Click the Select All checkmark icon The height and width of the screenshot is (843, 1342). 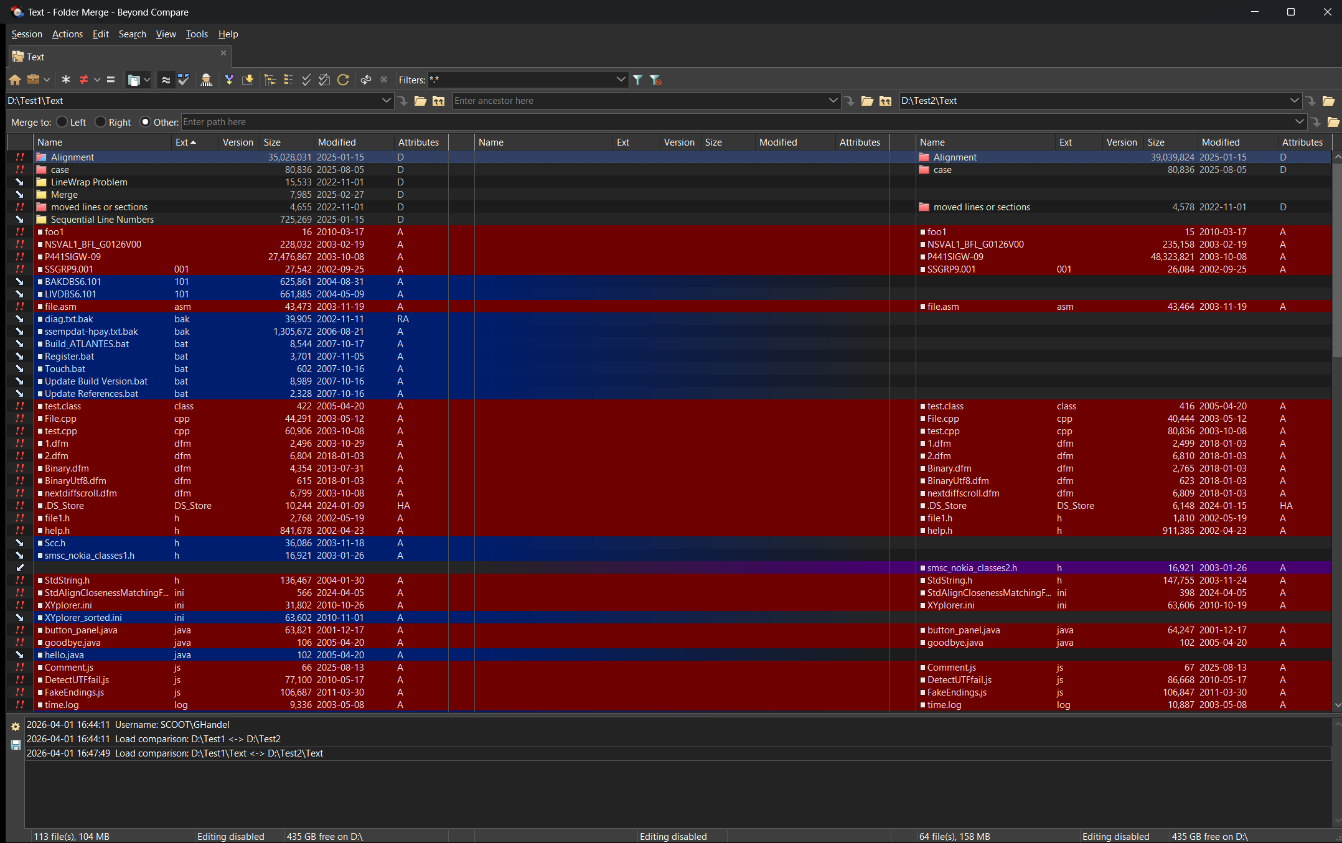point(306,80)
